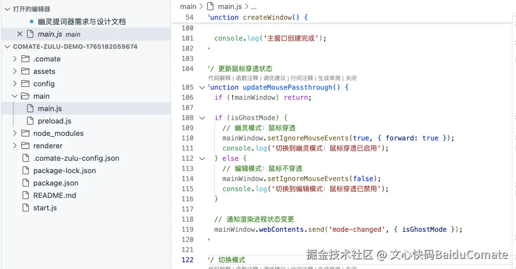Click the config folder icon
This screenshot has width=516, height=269.
click(x=25, y=84)
